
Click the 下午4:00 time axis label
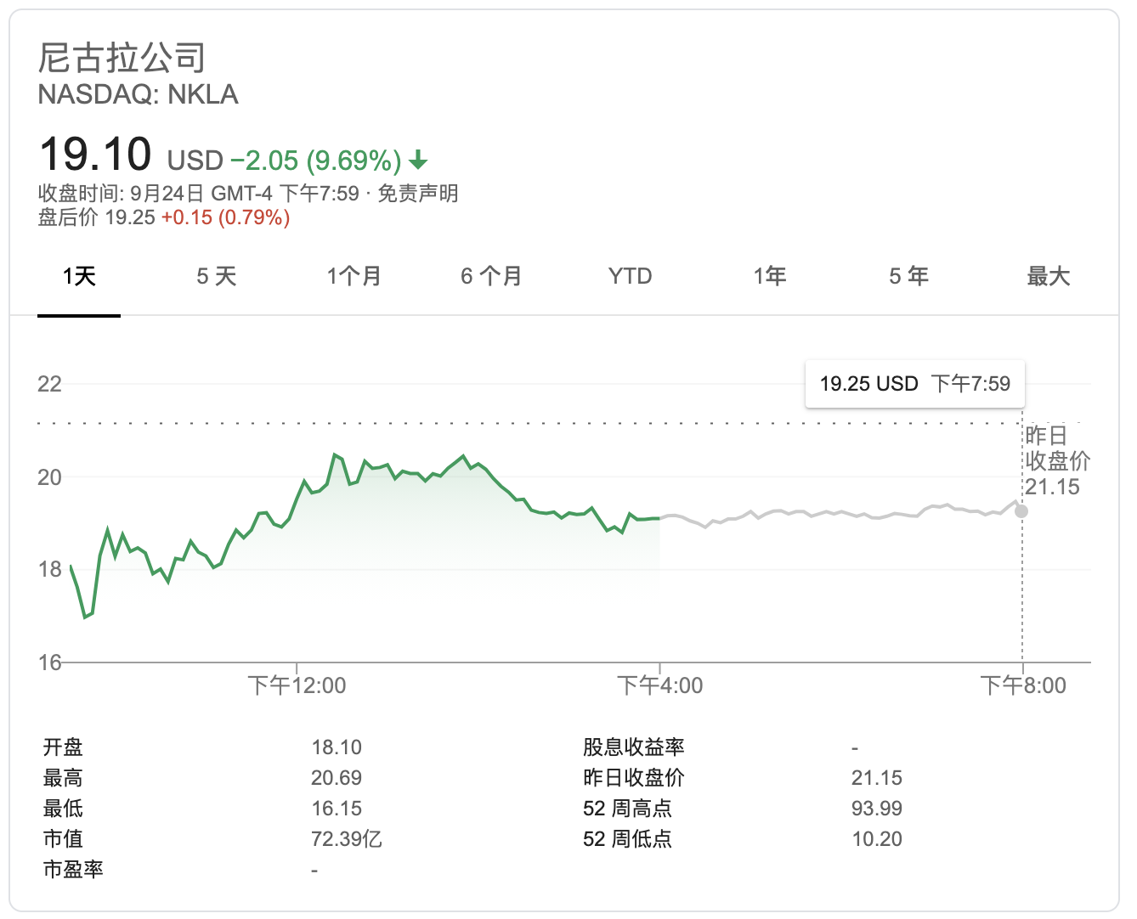(x=660, y=685)
